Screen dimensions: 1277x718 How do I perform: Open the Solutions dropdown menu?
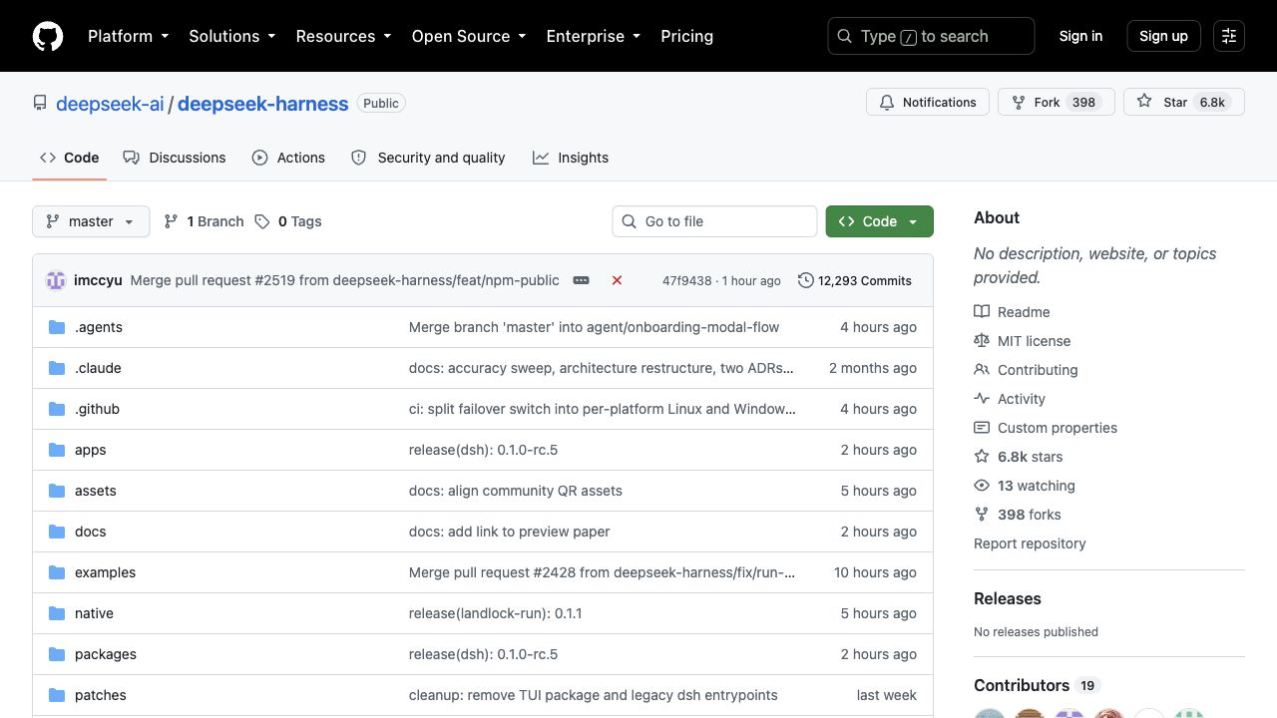point(231,36)
